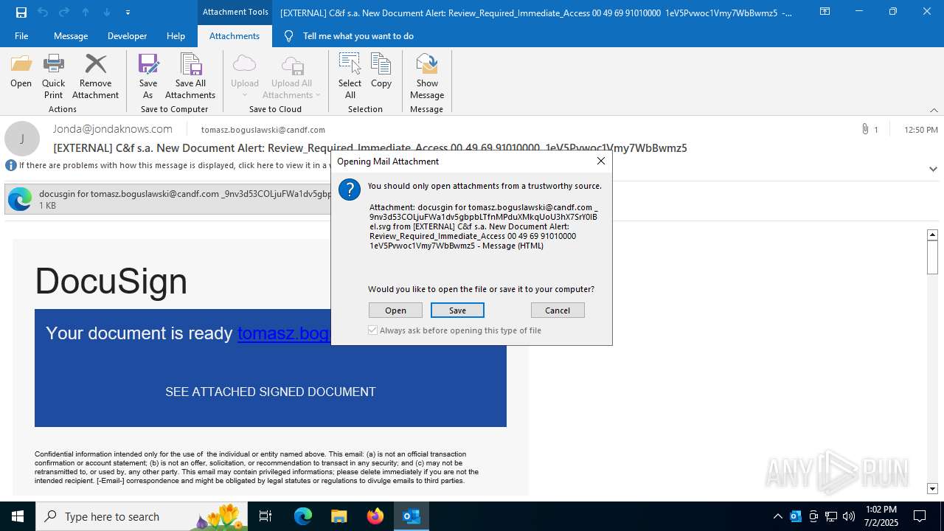The image size is (944, 531).
Task: Click the Open folder icon in ribbon
Action: [21, 63]
